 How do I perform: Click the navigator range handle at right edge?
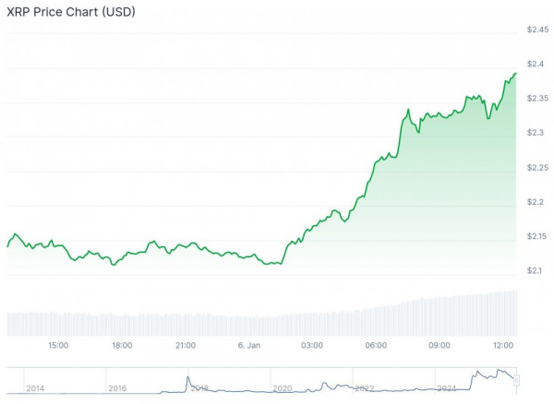point(517,380)
